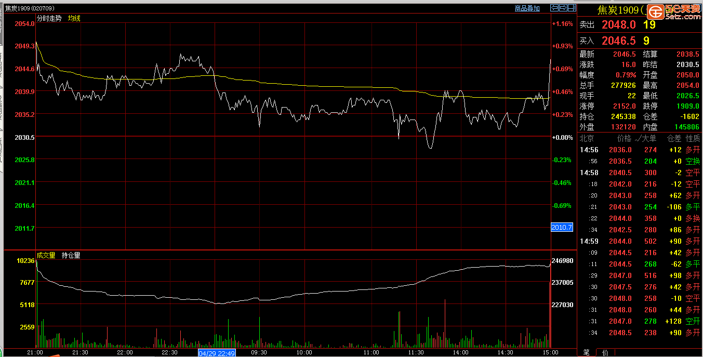Screen dimensions: 703x357
Task: Click the 2054.0 price axis label
Action: tap(24, 23)
